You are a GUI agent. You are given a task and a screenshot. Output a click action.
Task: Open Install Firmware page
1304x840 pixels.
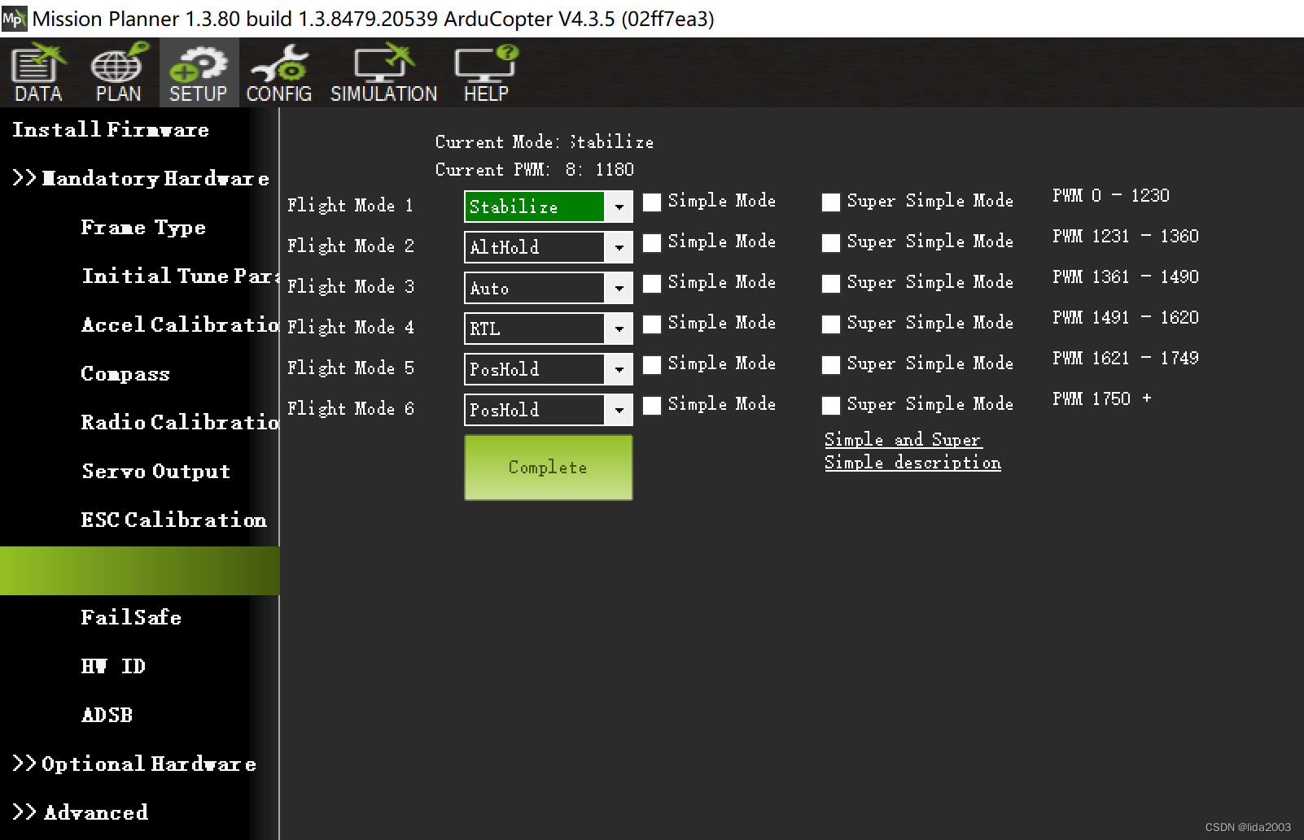pos(111,129)
